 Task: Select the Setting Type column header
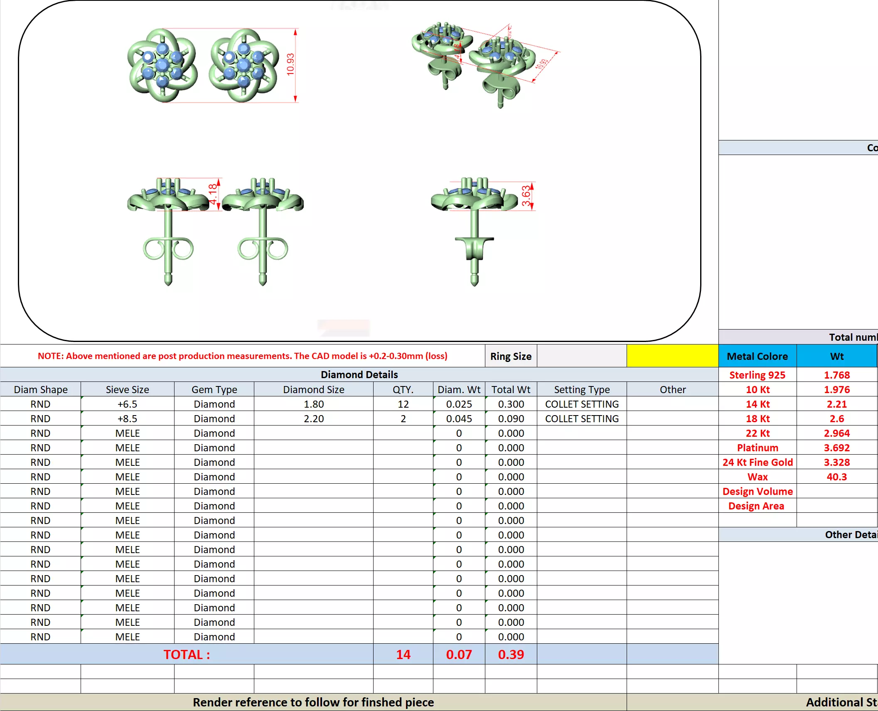(x=582, y=389)
